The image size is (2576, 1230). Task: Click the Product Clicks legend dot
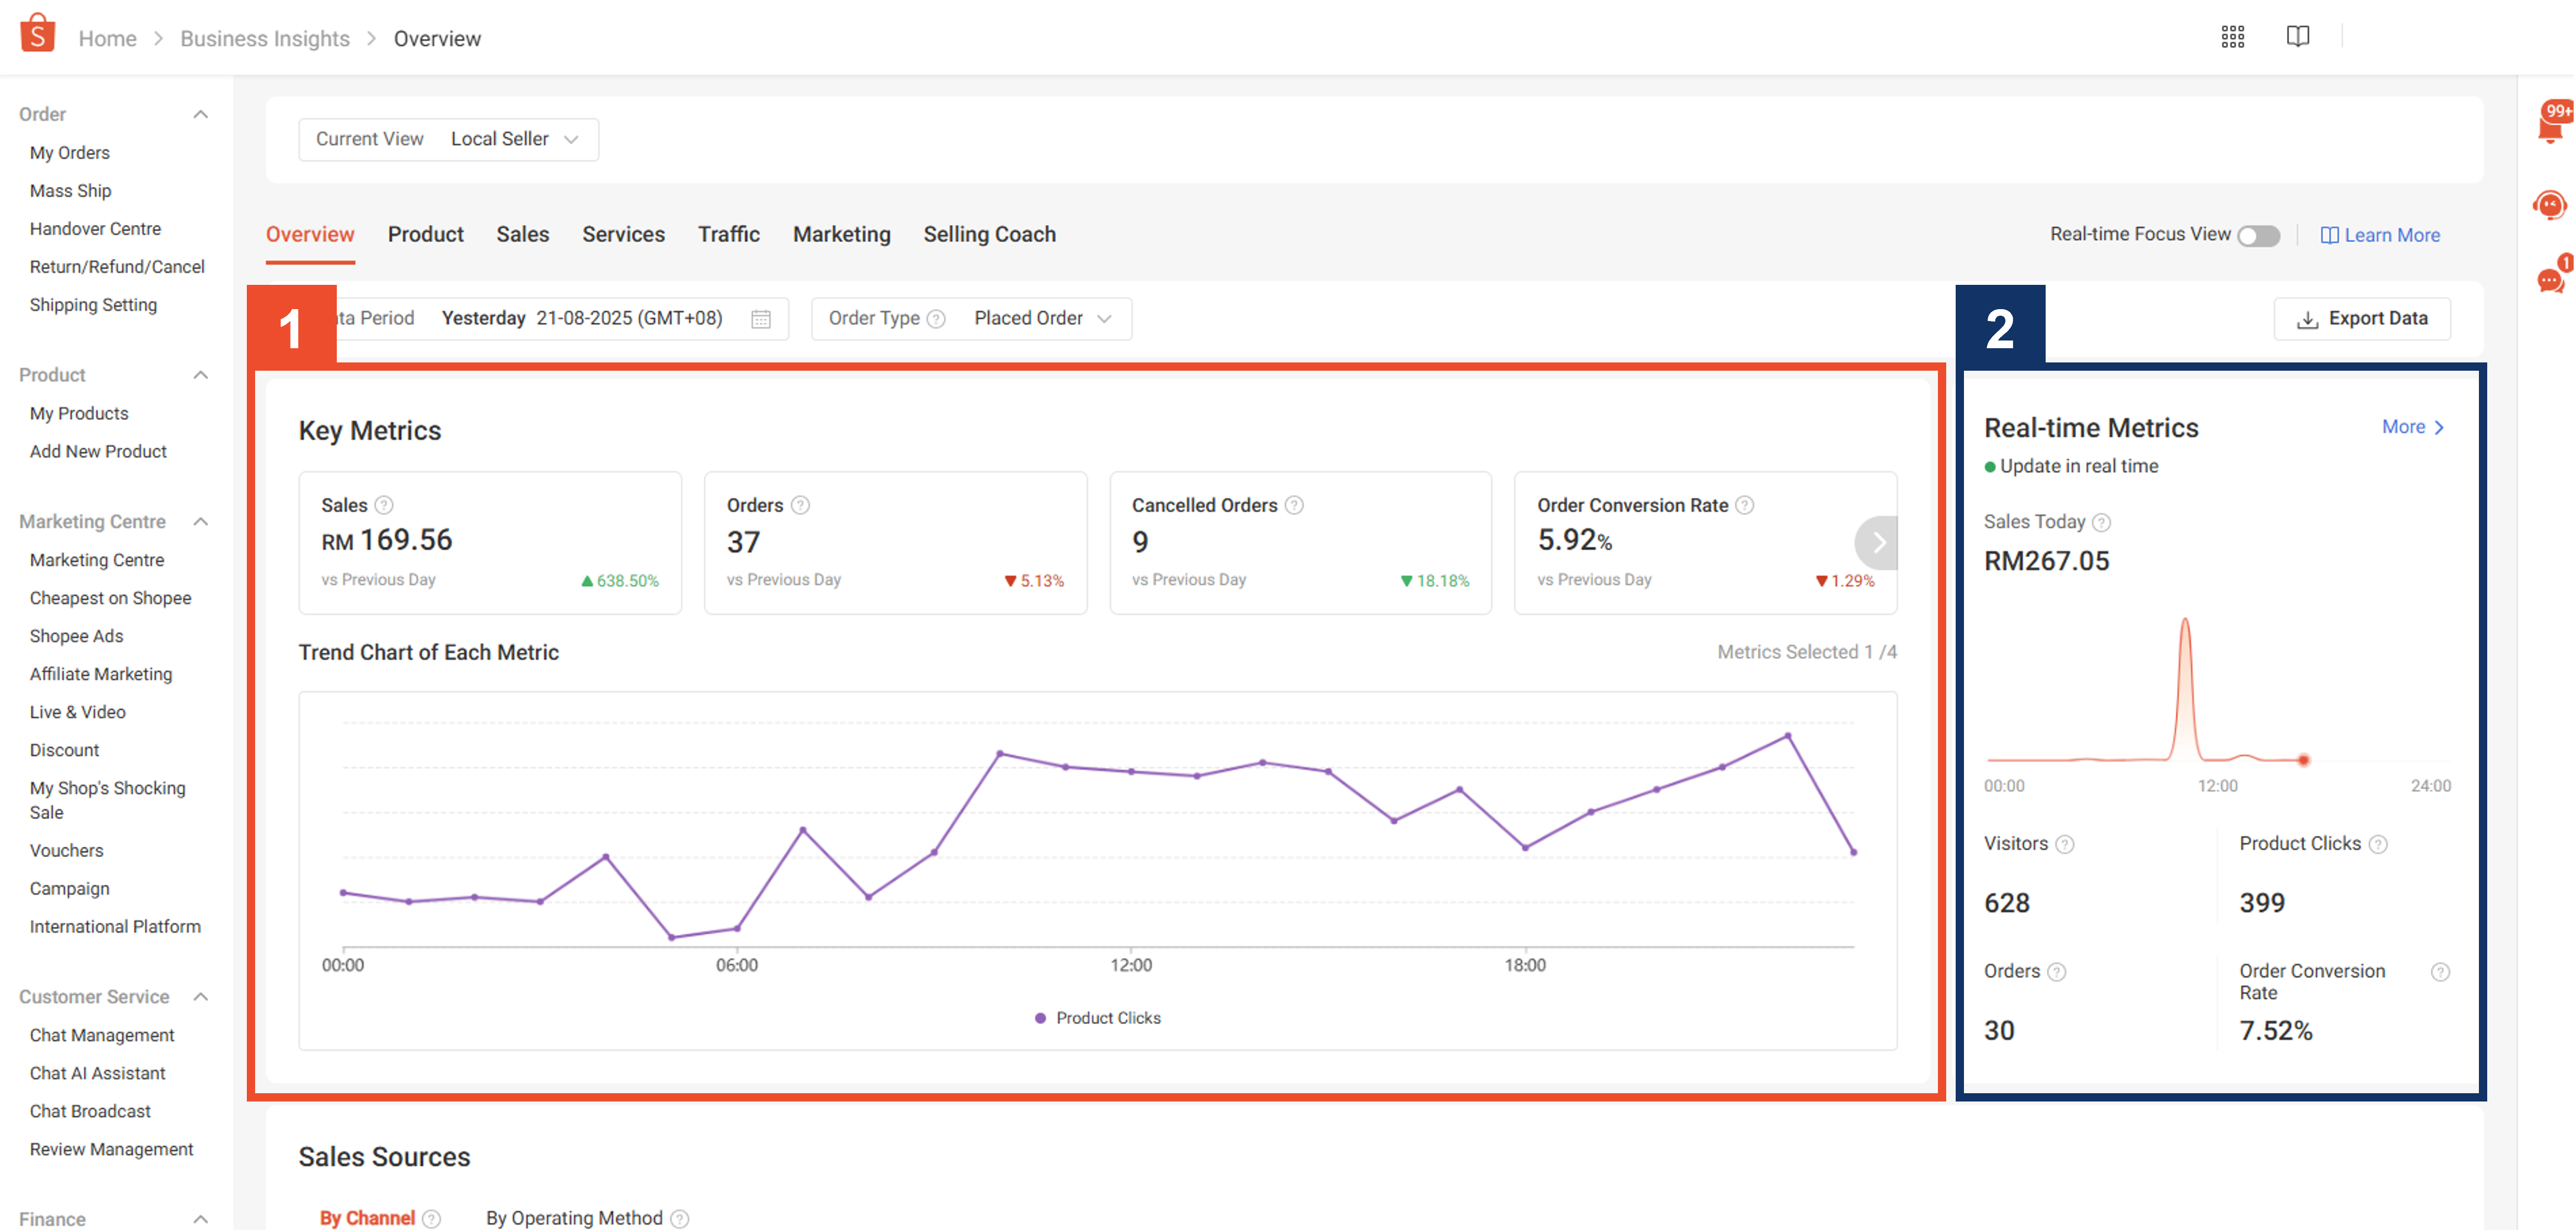pyautogui.click(x=1040, y=1018)
